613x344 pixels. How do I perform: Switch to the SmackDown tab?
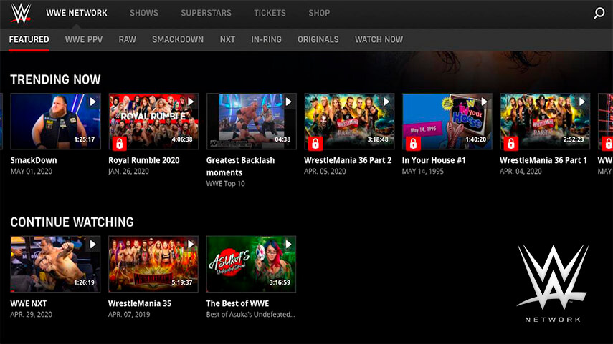(178, 39)
